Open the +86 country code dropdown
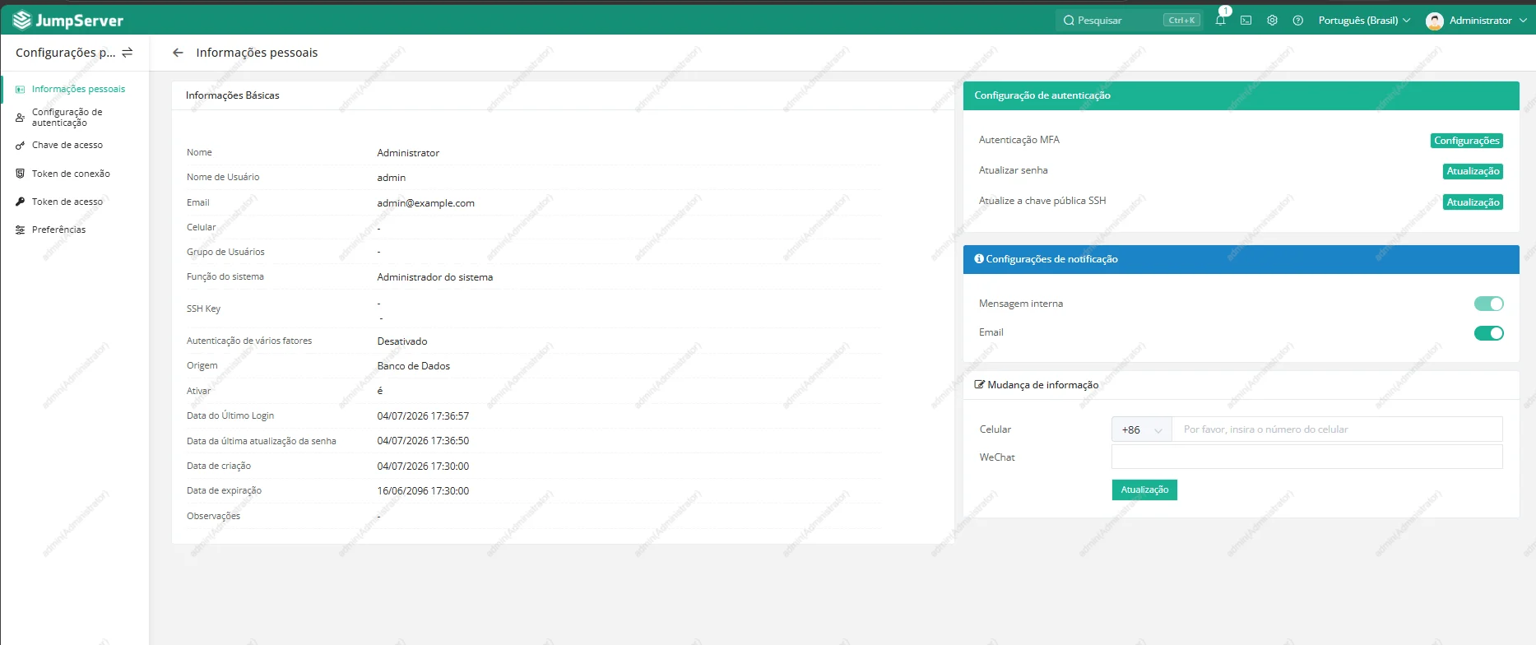The image size is (1536, 645). 1142,429
